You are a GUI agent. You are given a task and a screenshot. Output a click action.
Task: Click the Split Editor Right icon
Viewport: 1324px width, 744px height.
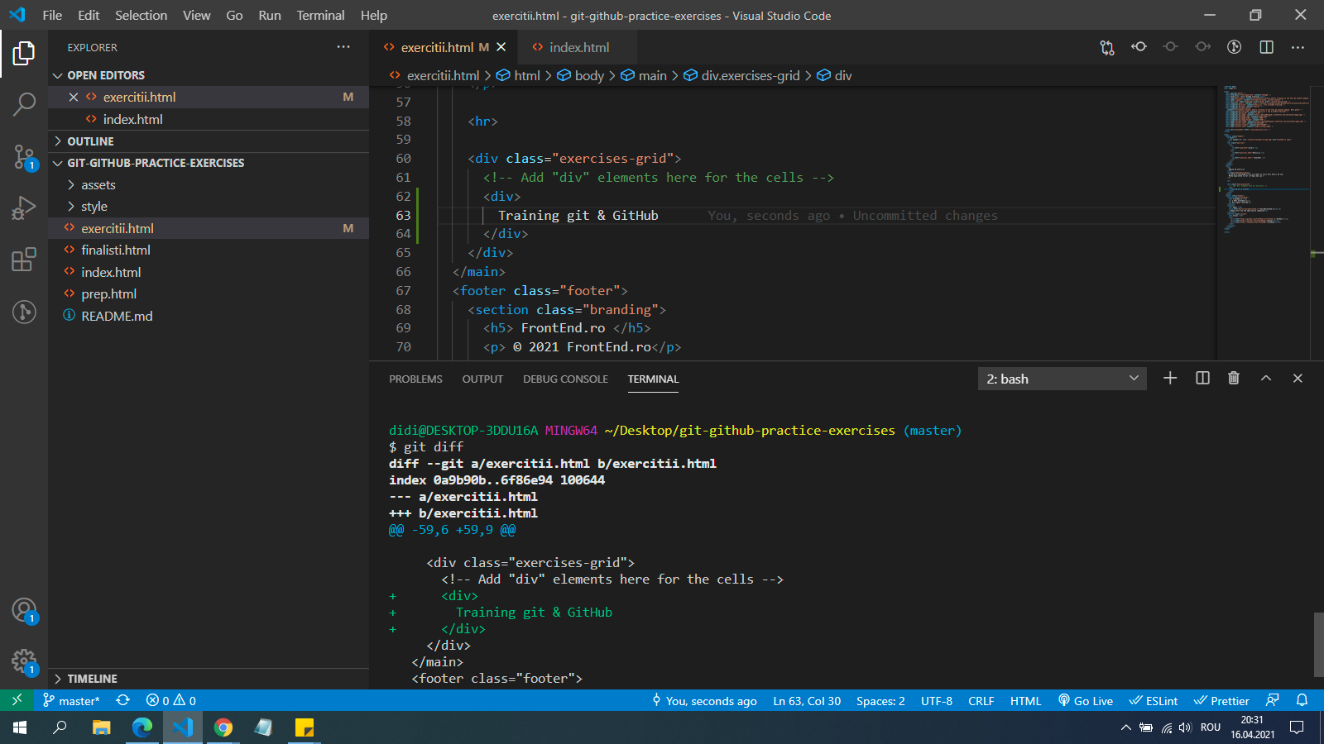click(1266, 47)
